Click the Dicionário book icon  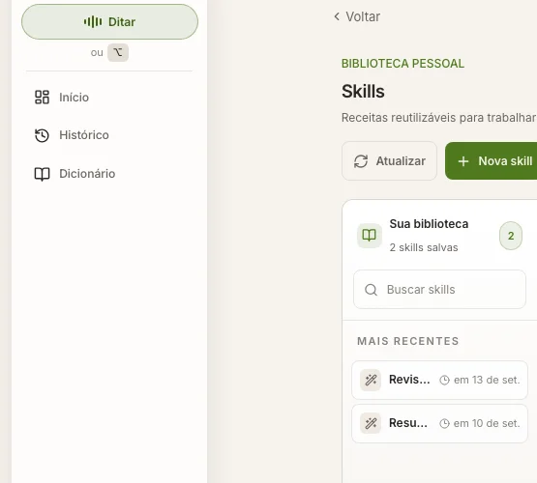pyautogui.click(x=43, y=174)
